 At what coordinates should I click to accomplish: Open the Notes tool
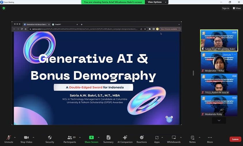193,139
